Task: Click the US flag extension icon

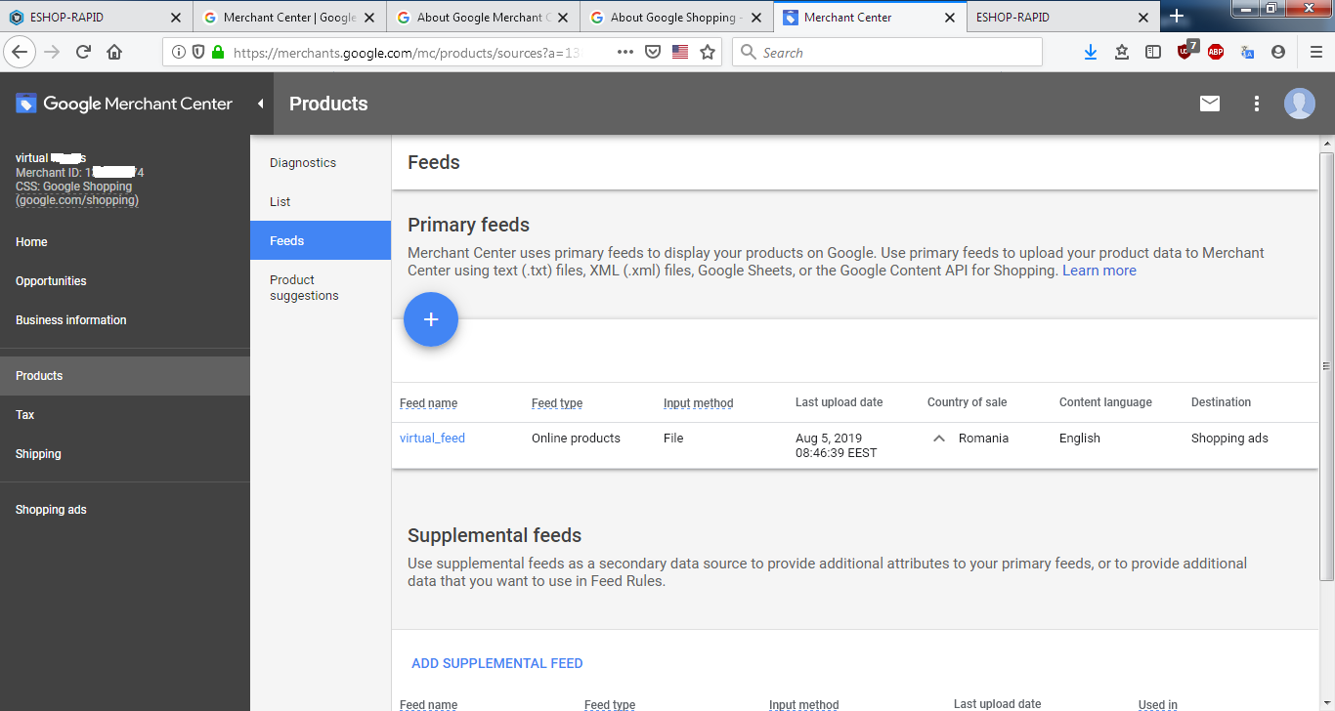Action: (x=680, y=52)
